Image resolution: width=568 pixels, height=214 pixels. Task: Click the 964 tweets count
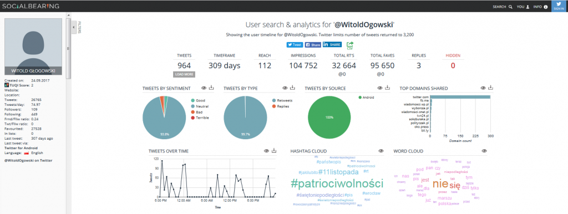pyautogui.click(x=184, y=65)
